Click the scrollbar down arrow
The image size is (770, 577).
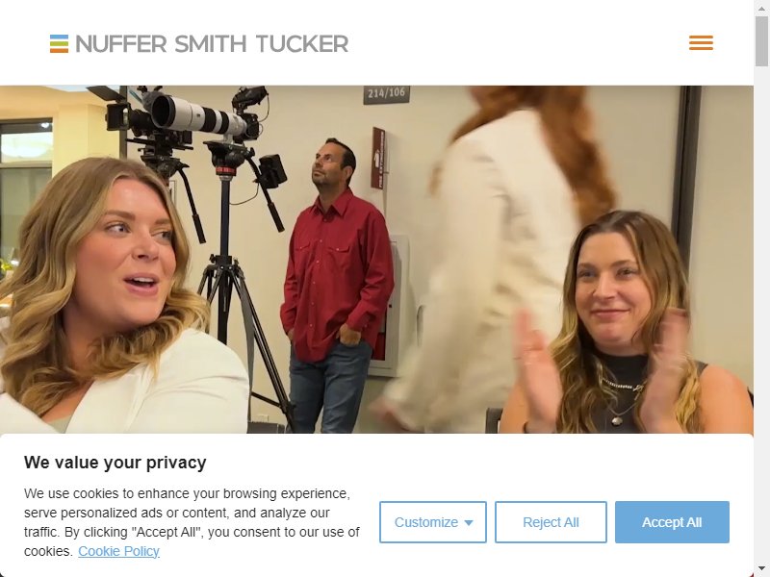click(x=761, y=569)
